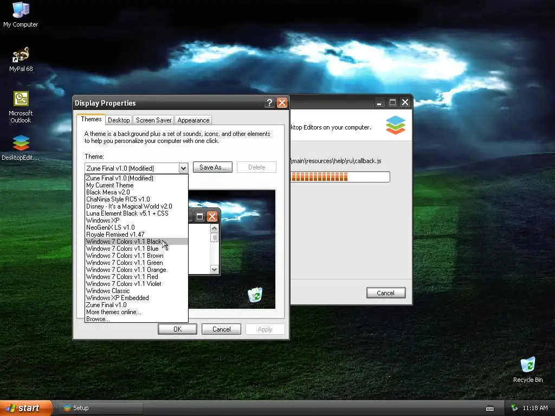Open Microsoft Outlook desktop icon
This screenshot has width=555, height=416.
click(21, 107)
